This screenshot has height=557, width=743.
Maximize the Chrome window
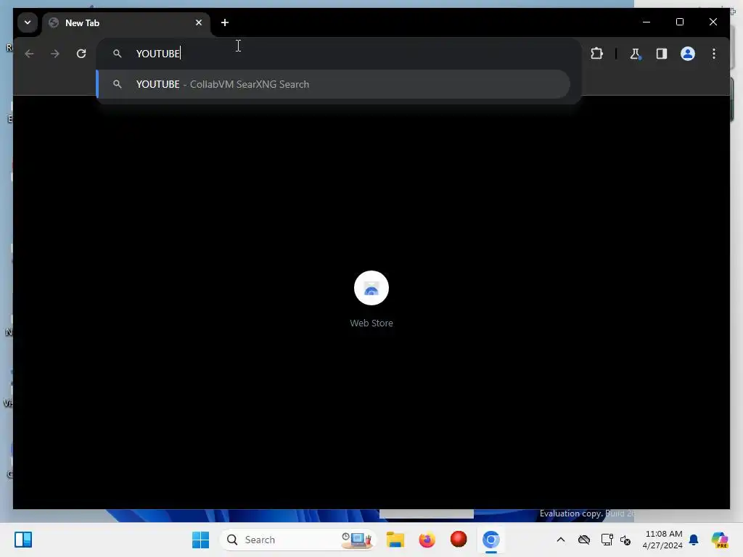[679, 22]
